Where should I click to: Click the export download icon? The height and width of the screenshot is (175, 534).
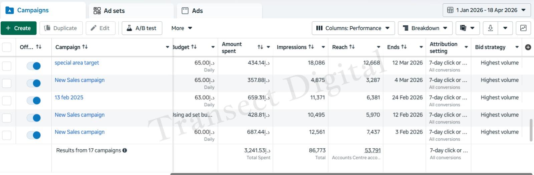click(x=490, y=28)
